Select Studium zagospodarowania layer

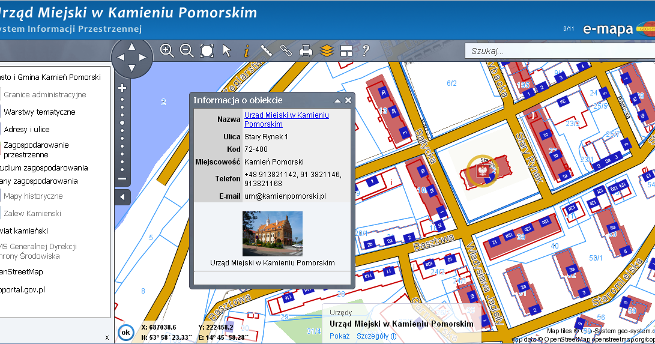point(44,168)
